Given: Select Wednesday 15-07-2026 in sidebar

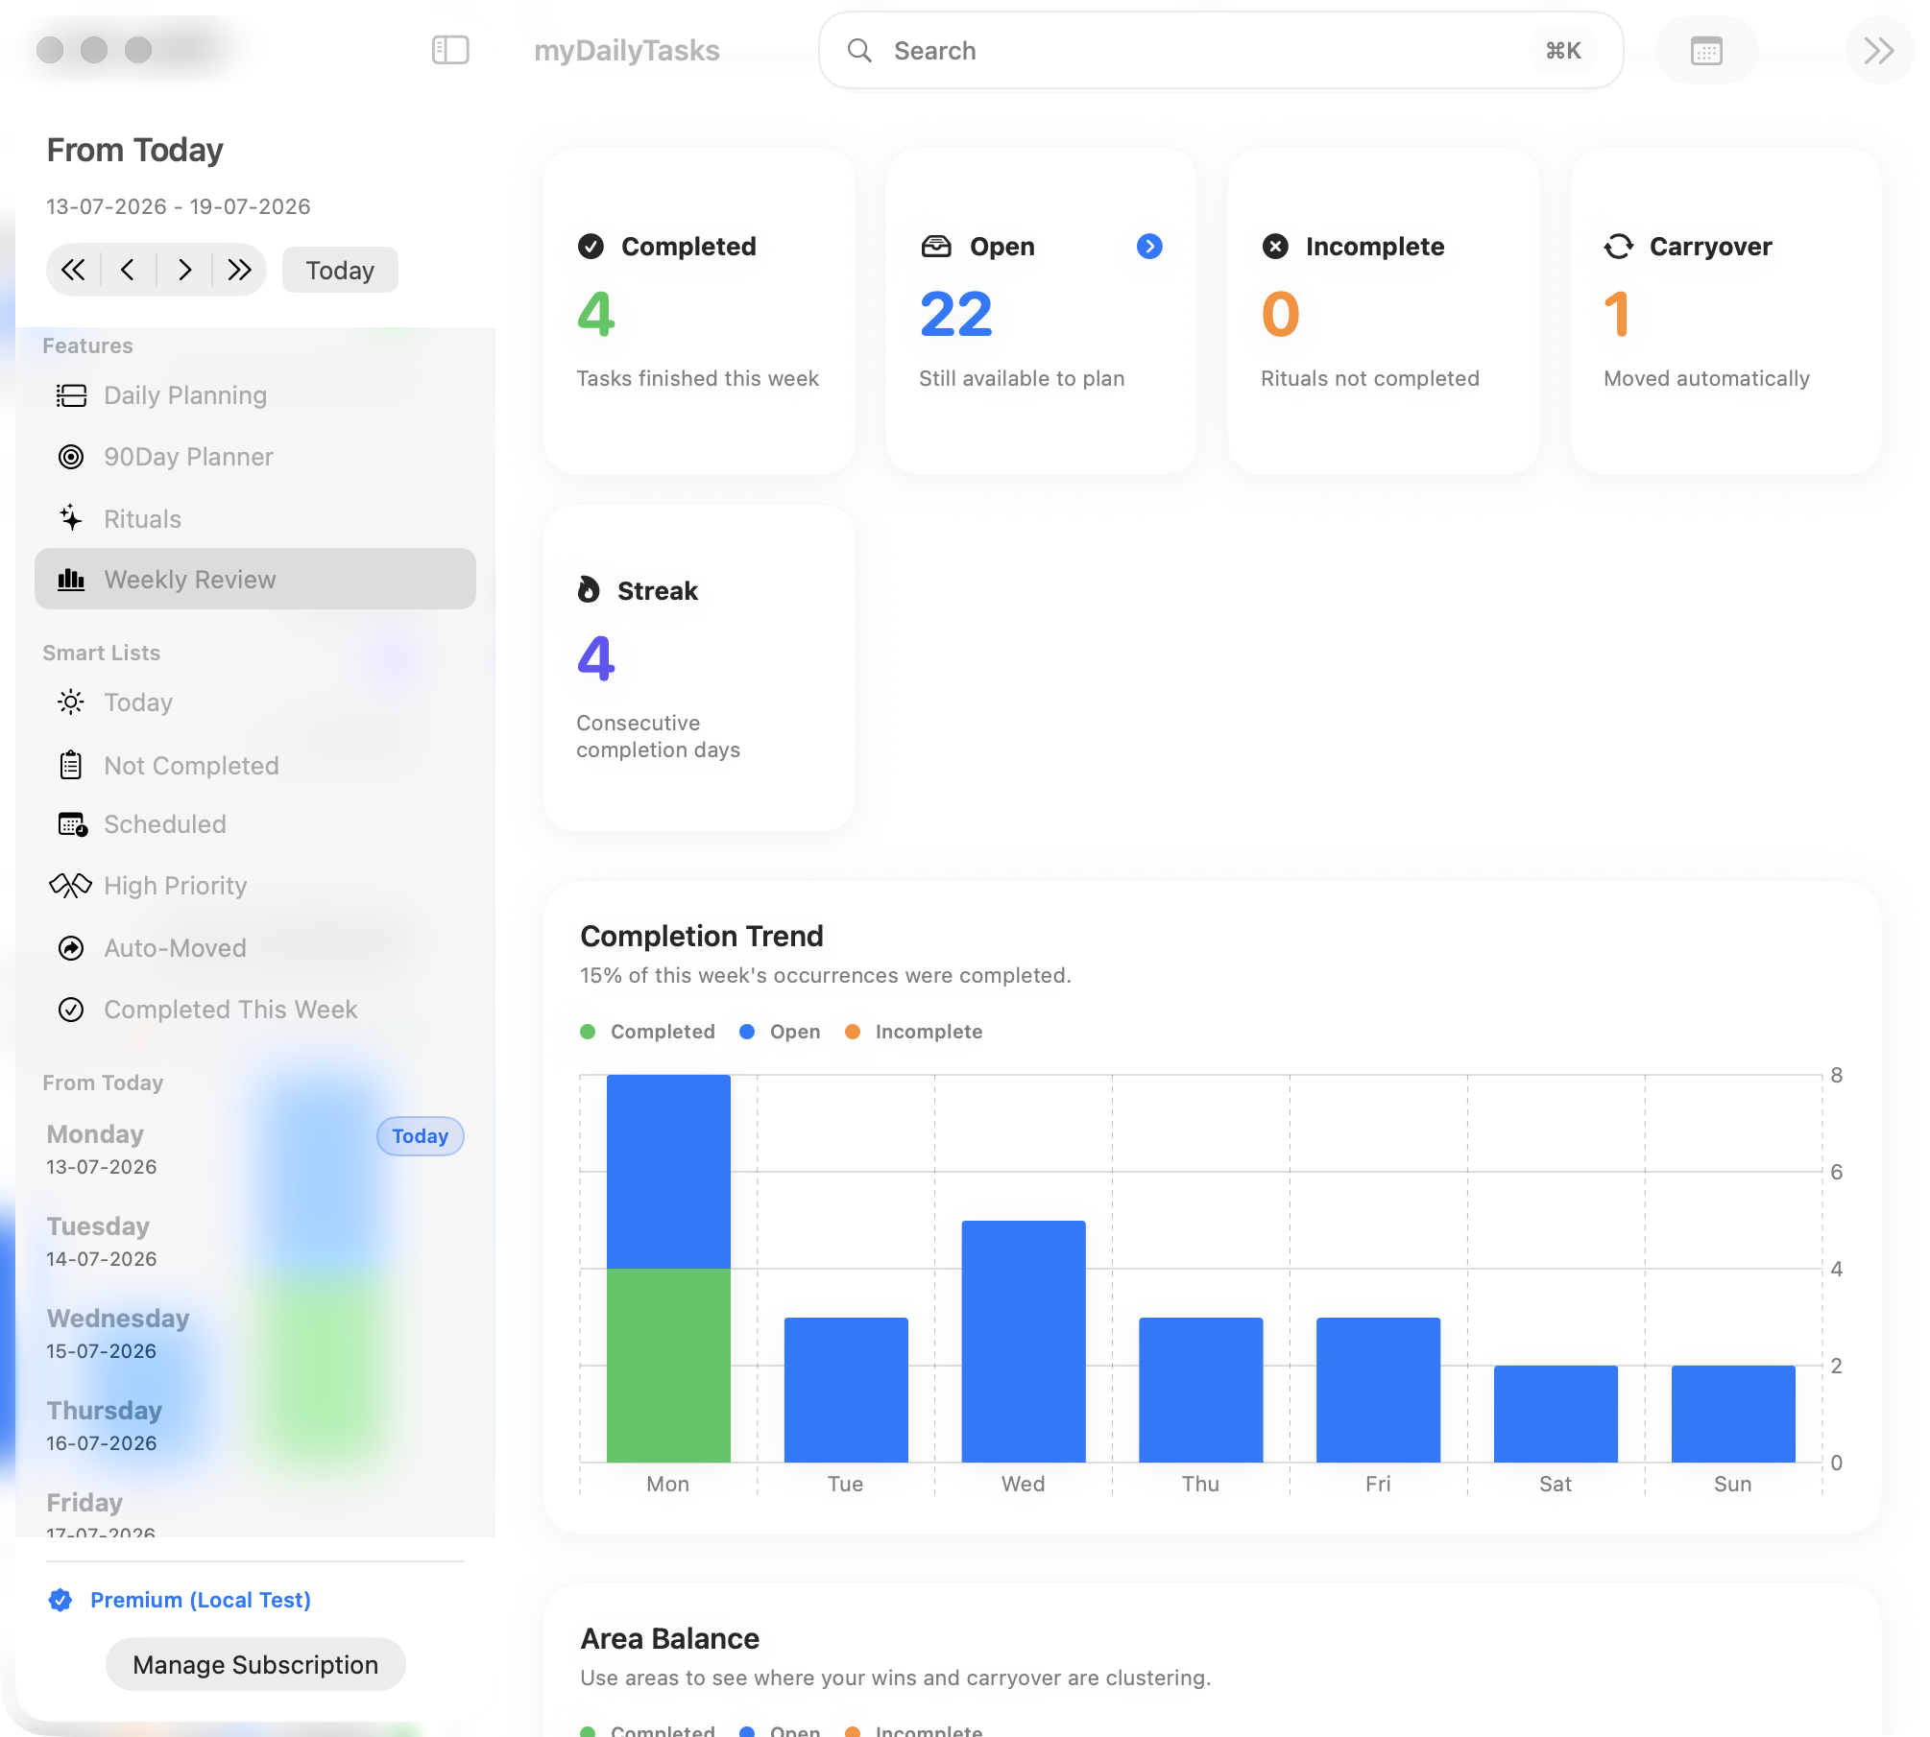Looking at the screenshot, I should 255,1333.
